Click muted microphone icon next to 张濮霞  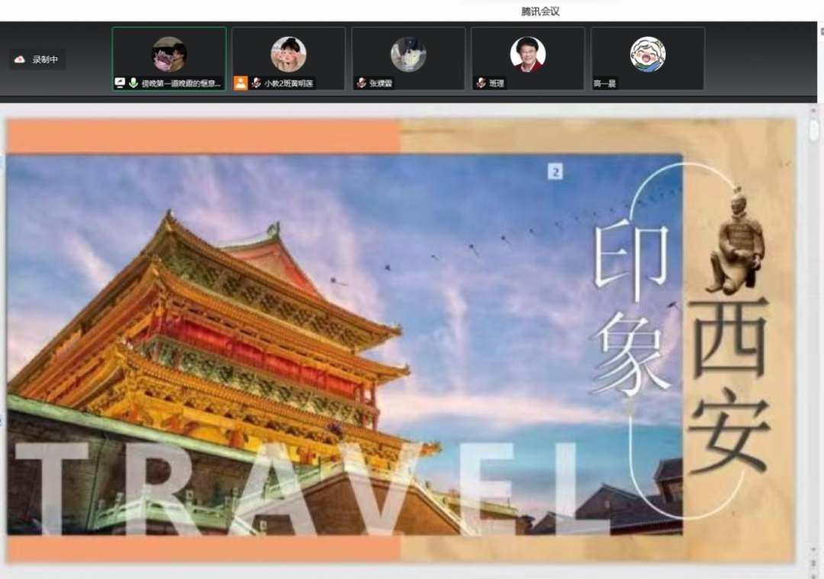coord(361,83)
